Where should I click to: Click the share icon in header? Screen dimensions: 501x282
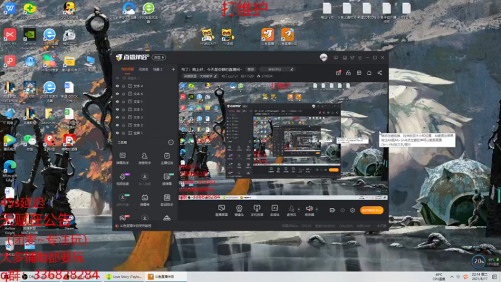point(380,73)
